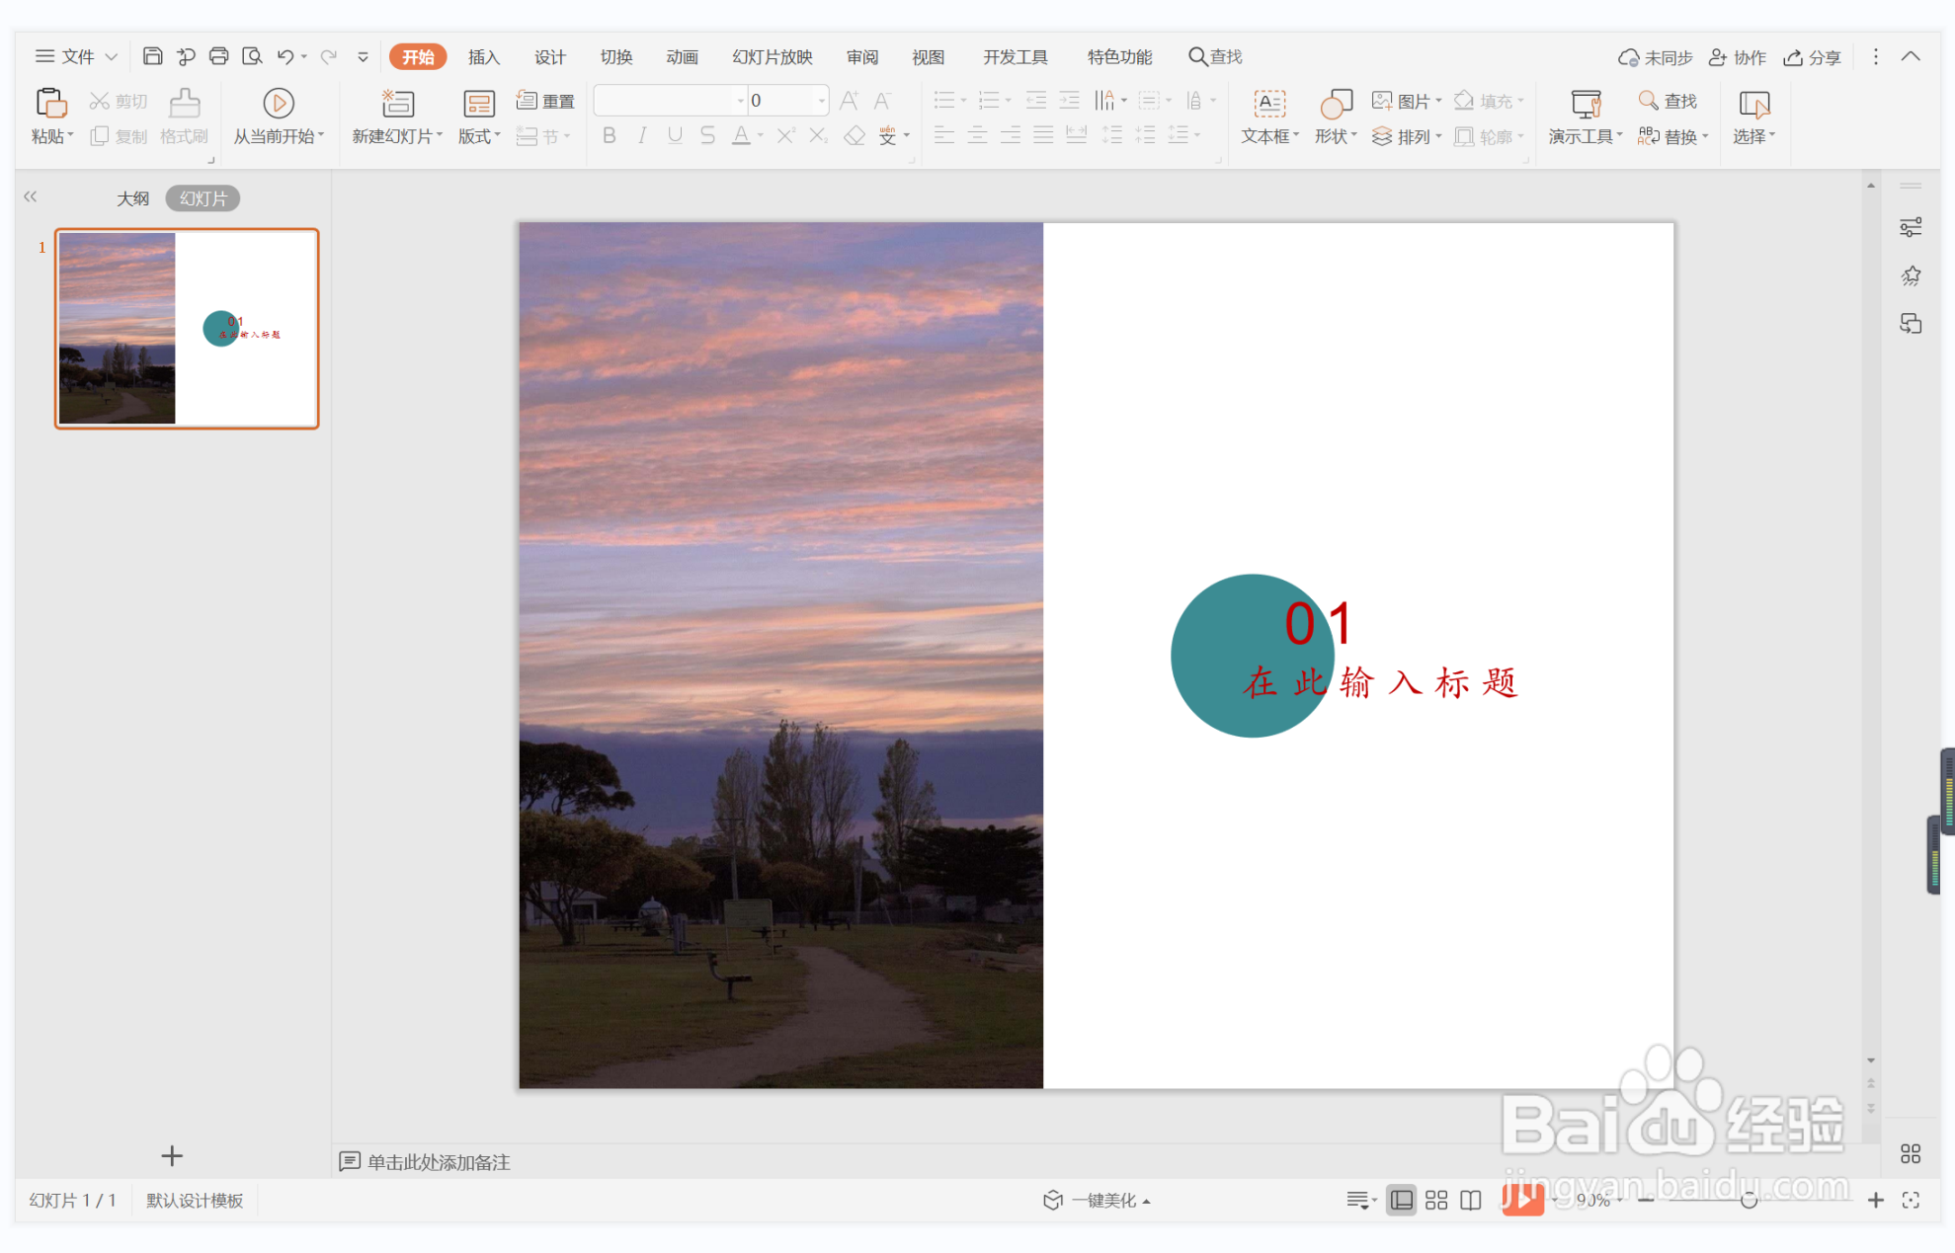Viewport: 1955px width, 1253px height.
Task: Click Clear Formatting eraser icon
Action: 855,136
